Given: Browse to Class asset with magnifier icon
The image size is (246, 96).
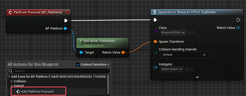Looking at the screenshot, I should click(x=194, y=33).
